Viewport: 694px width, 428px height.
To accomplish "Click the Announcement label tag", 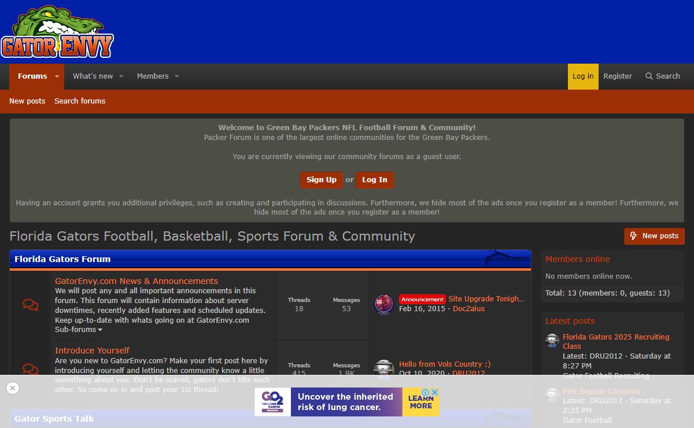I will [x=422, y=299].
